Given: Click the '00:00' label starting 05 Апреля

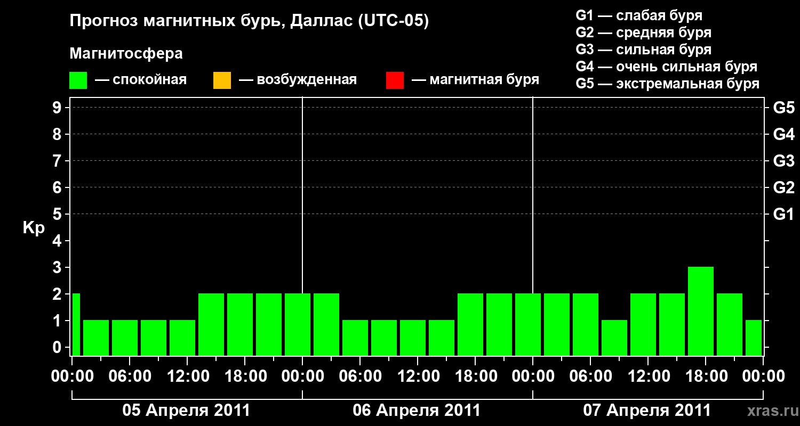Looking at the screenshot, I should click(71, 376).
